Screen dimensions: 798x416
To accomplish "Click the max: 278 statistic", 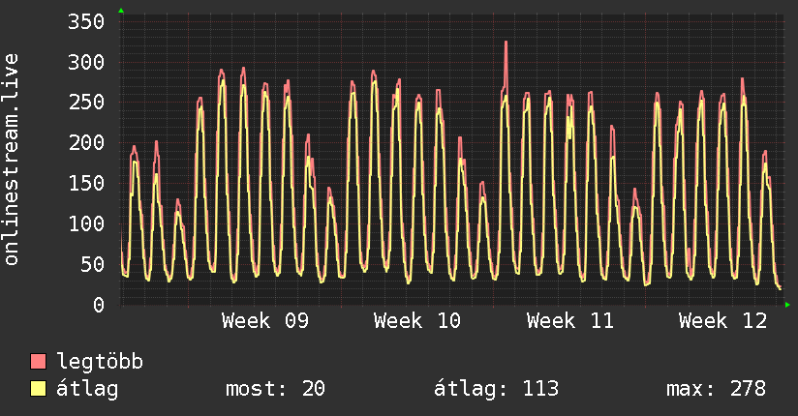I will click(x=716, y=389).
